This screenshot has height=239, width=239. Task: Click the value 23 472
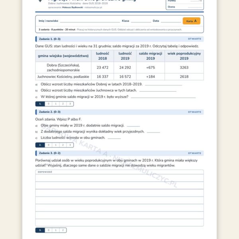coord(102,68)
